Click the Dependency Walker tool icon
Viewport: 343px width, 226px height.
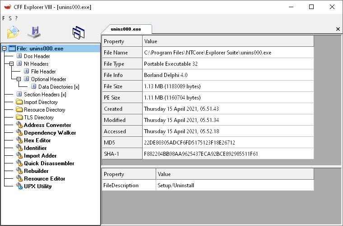(19, 133)
